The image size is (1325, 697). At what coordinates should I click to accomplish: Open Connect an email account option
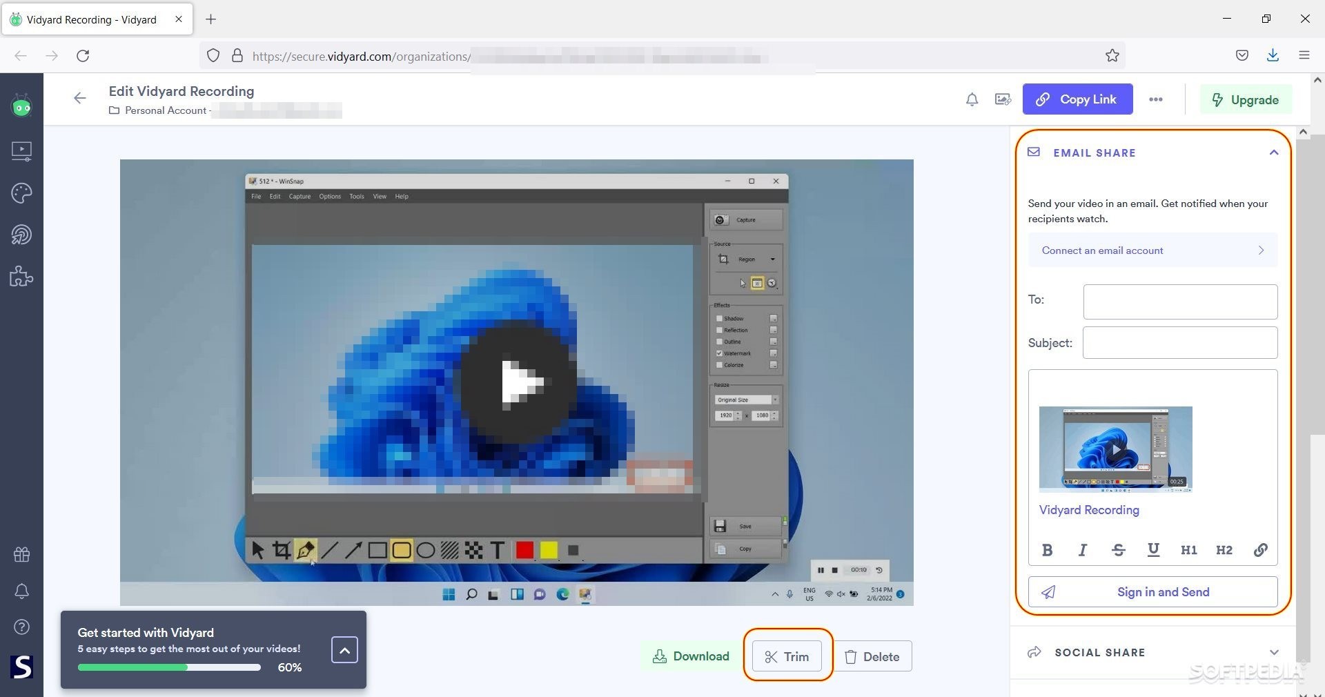[x=1152, y=251]
